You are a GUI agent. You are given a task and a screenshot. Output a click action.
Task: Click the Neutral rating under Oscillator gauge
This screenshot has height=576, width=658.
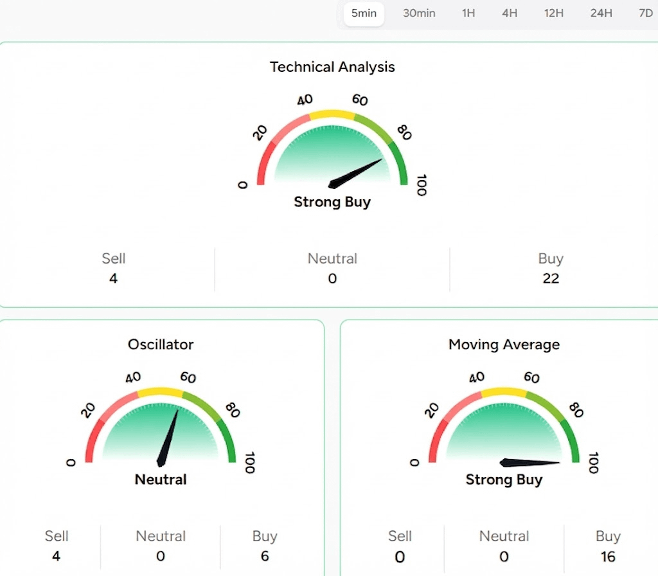(x=161, y=480)
